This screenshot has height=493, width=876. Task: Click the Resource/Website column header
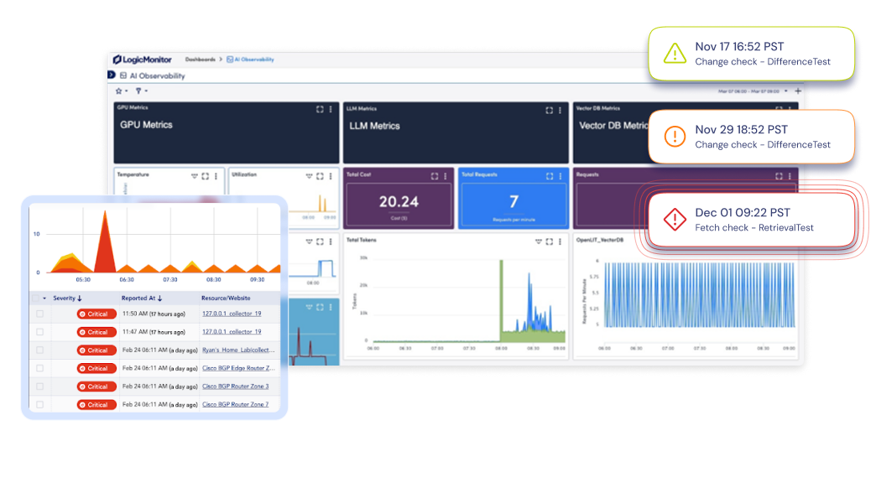[x=226, y=298]
